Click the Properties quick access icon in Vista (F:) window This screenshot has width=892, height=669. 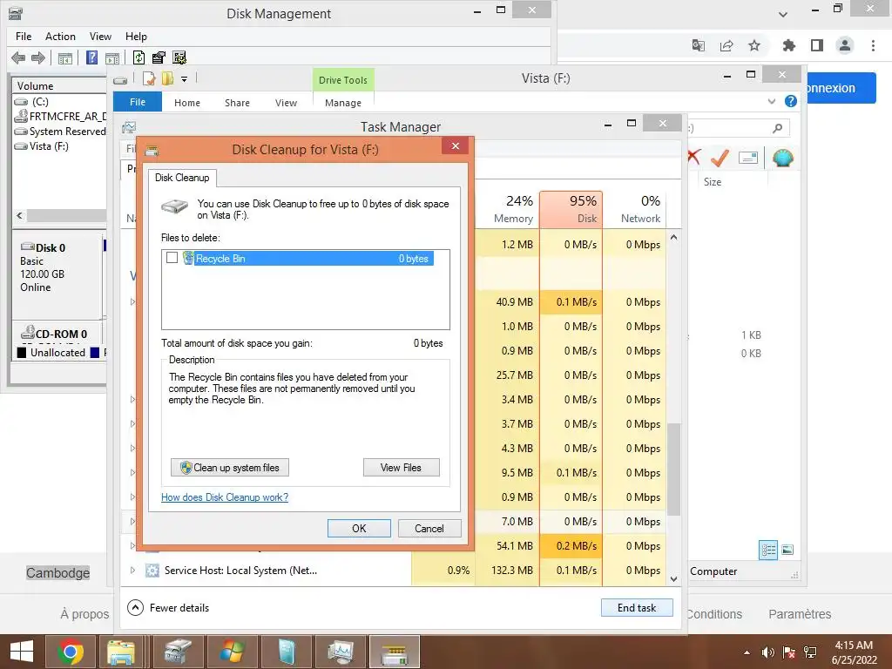[x=149, y=78]
